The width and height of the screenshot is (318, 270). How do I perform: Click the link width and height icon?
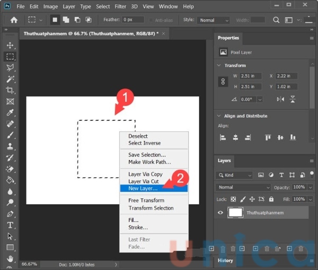(223, 82)
